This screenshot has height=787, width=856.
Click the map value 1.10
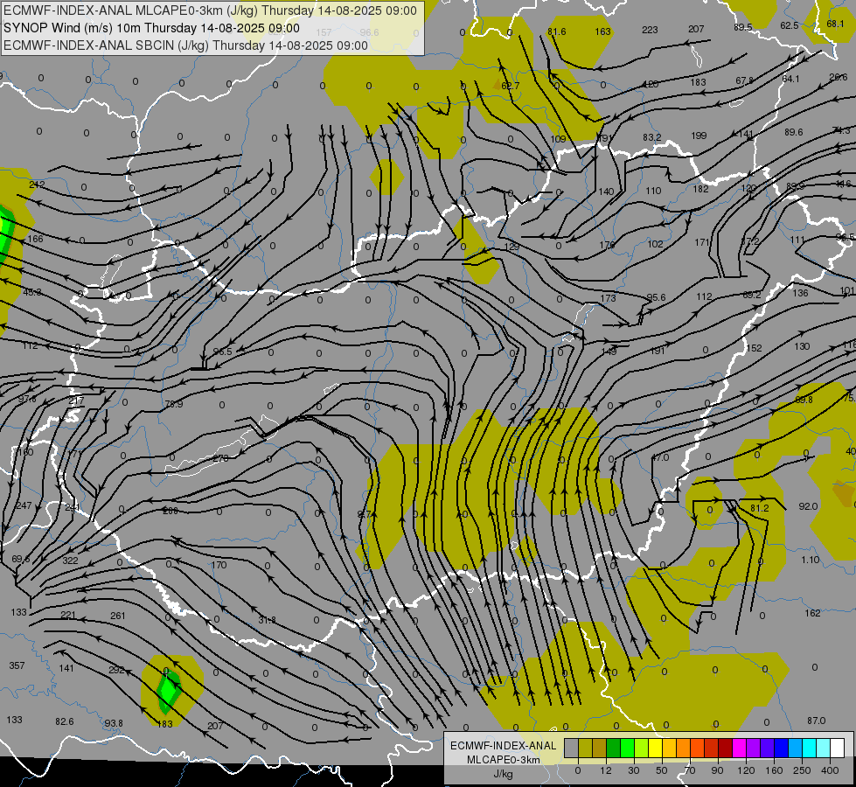click(811, 560)
